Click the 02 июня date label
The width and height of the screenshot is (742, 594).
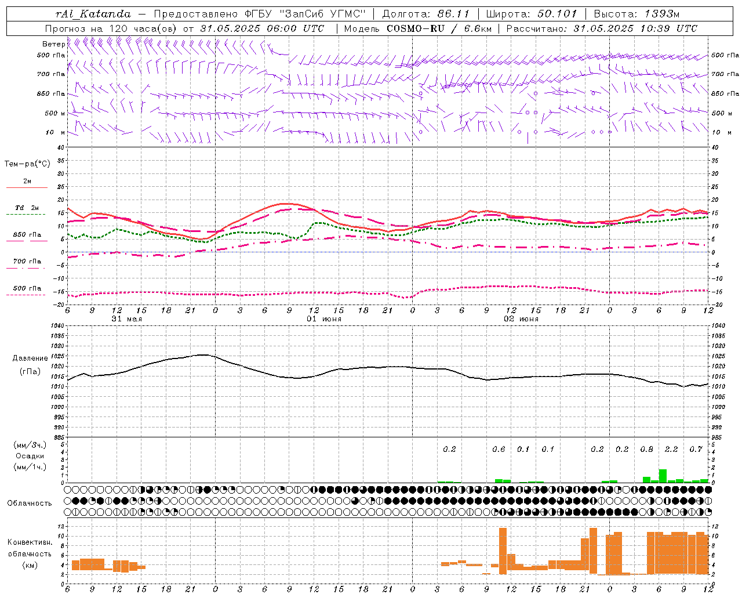tap(521, 319)
